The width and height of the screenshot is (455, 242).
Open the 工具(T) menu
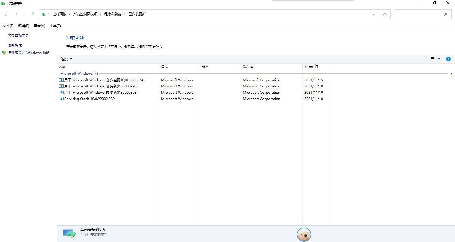point(55,26)
